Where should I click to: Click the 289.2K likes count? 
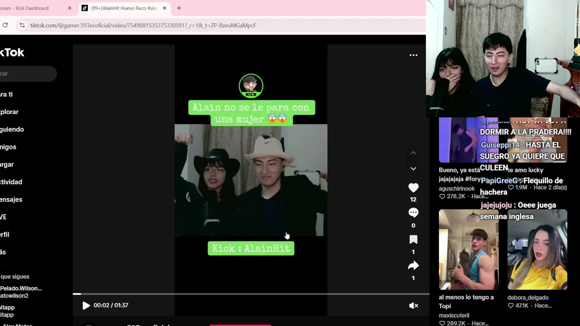coord(455,323)
